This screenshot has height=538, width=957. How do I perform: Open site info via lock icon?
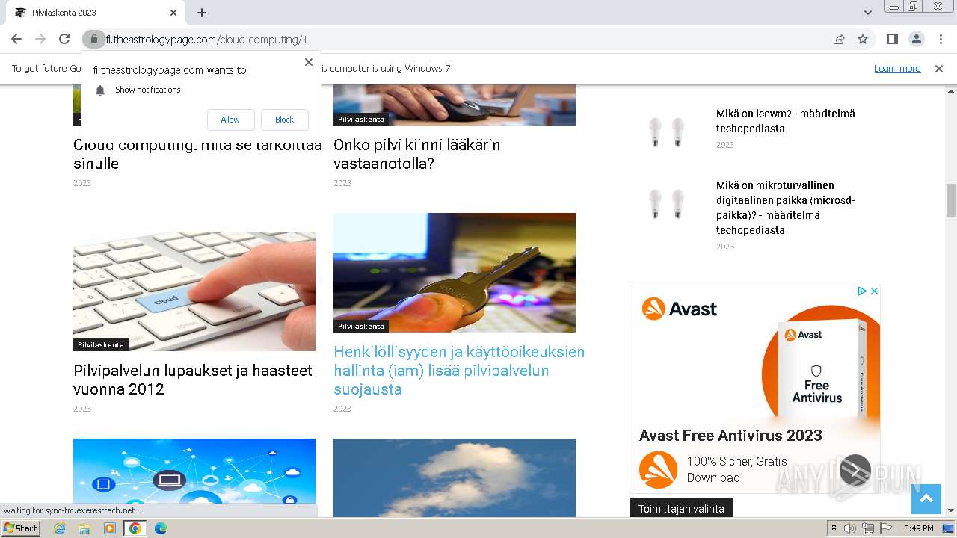tap(93, 39)
